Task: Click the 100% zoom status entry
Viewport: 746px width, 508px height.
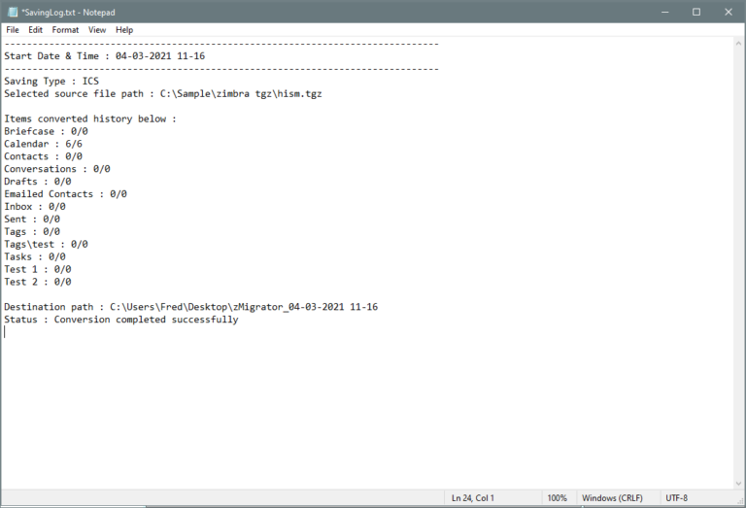Action: click(x=558, y=498)
